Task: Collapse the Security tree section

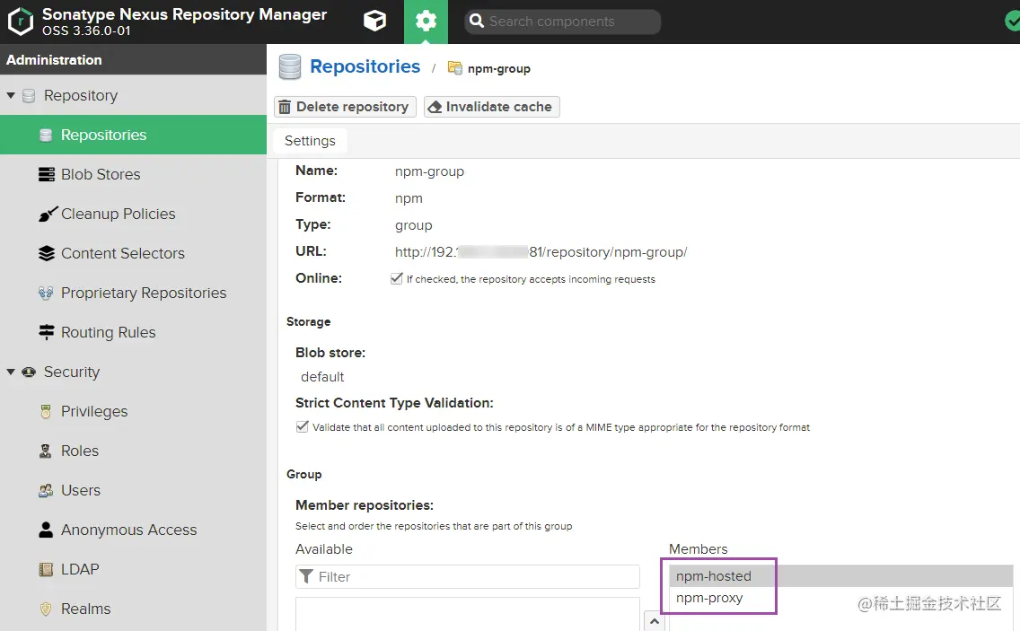Action: (11, 372)
